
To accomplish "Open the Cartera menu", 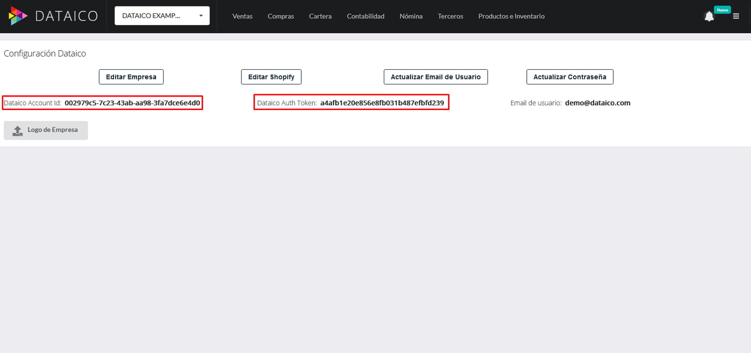I will click(x=320, y=16).
